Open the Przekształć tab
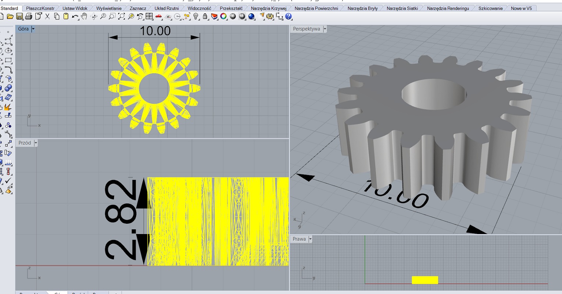The height and width of the screenshot is (294, 562). coord(231,8)
